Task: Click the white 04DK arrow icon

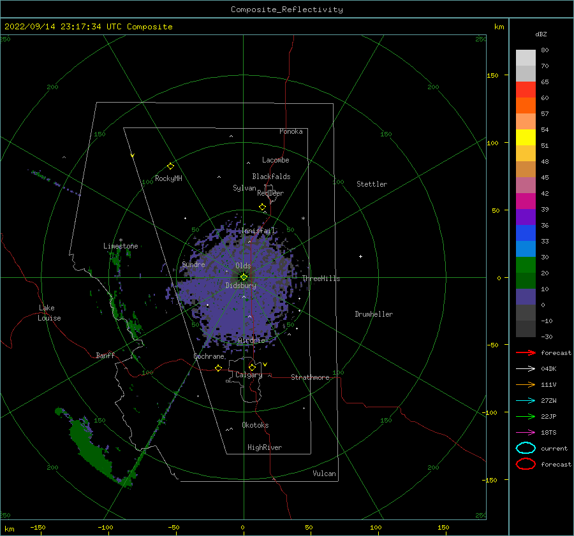Action: point(526,368)
